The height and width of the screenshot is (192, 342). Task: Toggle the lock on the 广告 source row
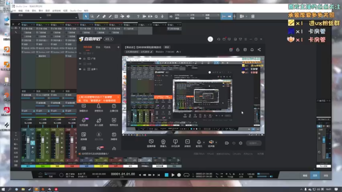pos(84,58)
